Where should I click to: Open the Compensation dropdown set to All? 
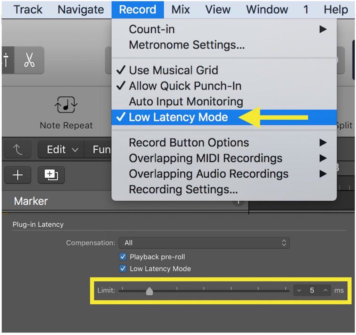[204, 243]
